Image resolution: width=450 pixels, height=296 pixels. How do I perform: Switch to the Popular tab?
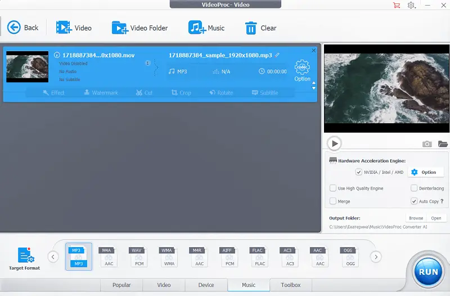[121, 285]
